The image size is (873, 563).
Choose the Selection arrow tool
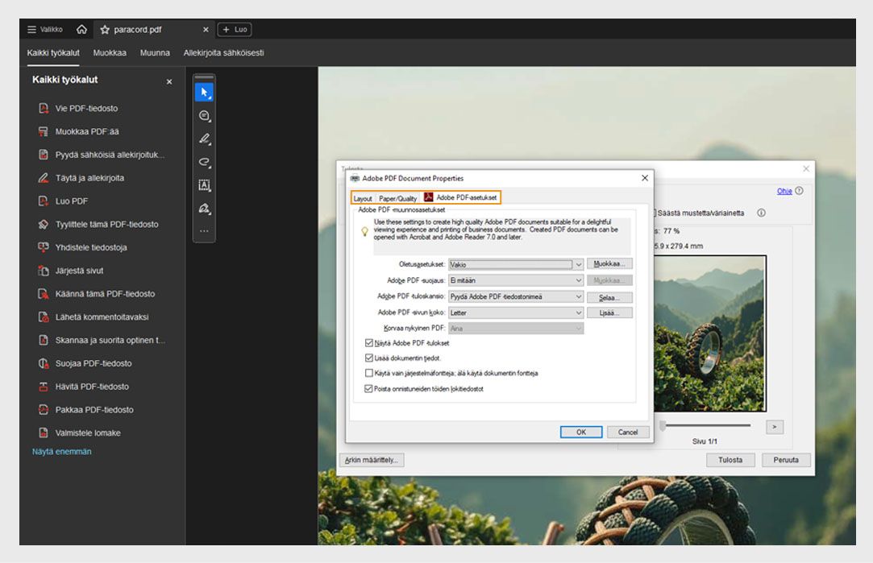pyautogui.click(x=203, y=92)
